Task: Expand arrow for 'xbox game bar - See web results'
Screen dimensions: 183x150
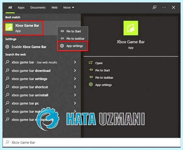Action: 75,62
